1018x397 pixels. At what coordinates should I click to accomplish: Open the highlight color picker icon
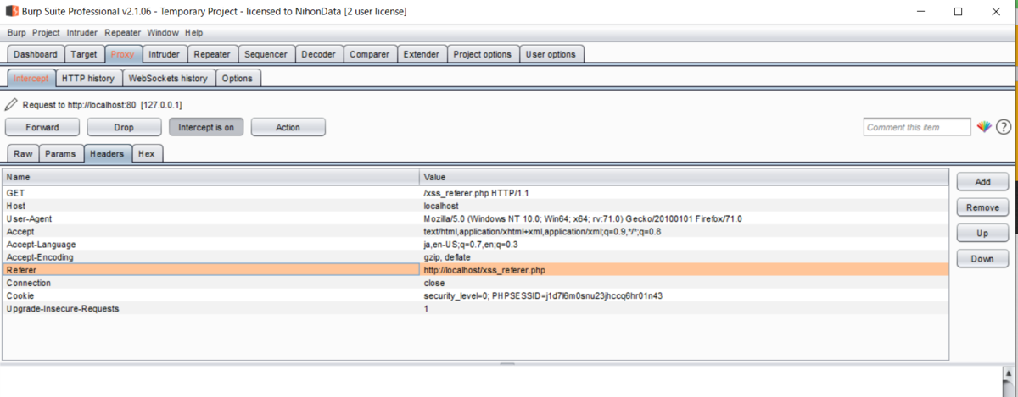pos(984,127)
